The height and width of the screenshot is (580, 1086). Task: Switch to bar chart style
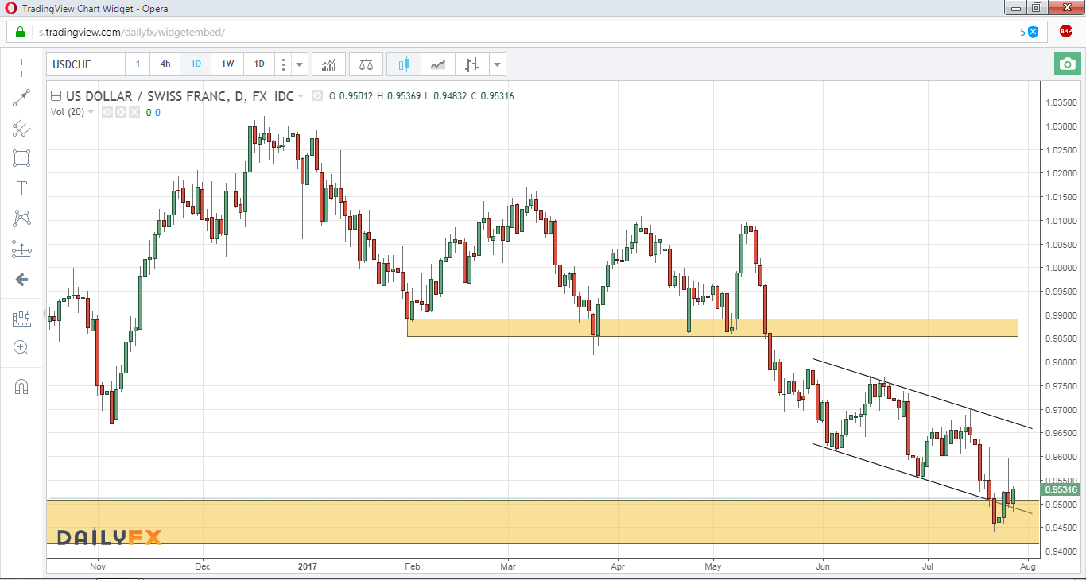coord(472,64)
